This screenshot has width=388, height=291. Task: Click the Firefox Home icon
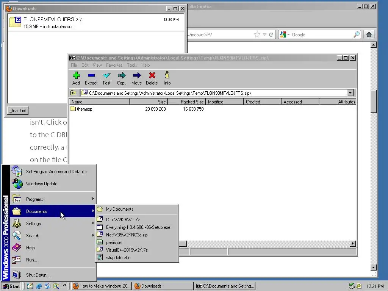pyautogui.click(x=369, y=34)
